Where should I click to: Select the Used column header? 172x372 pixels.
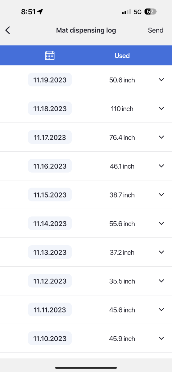[x=122, y=56]
